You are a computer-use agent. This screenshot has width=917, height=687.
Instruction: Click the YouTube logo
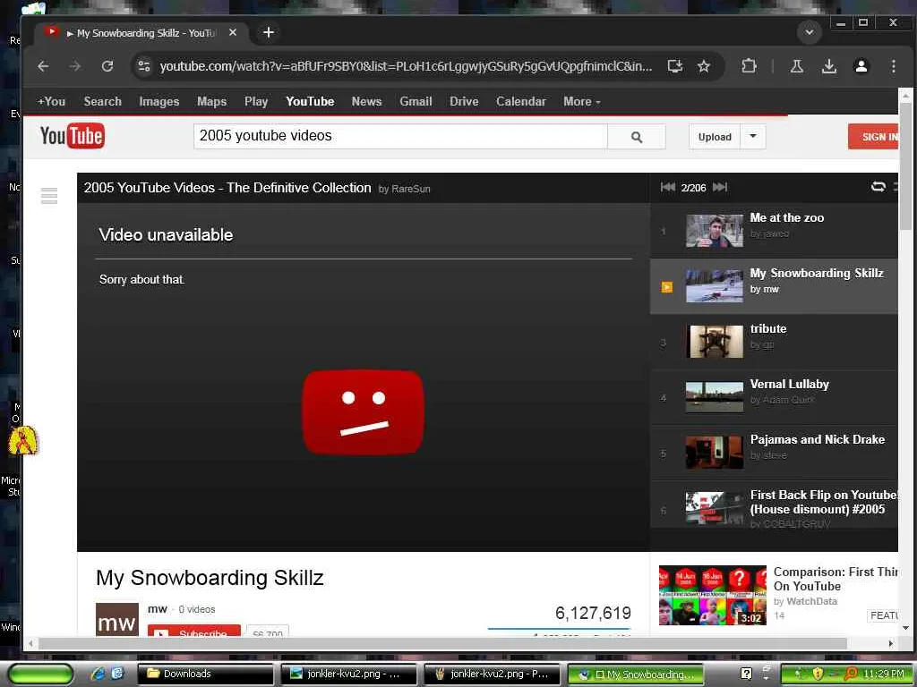click(x=72, y=136)
